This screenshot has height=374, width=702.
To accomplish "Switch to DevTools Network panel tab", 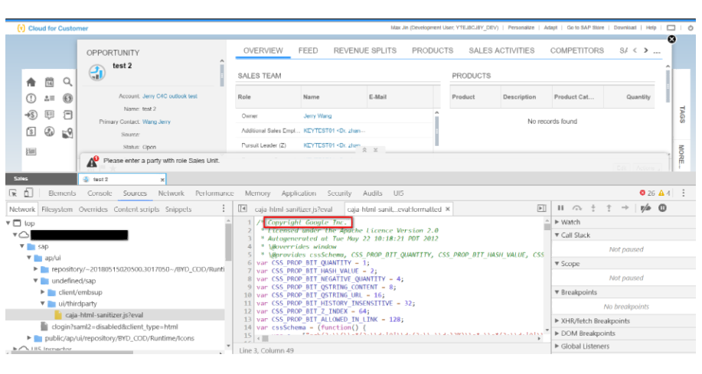I will (x=171, y=193).
